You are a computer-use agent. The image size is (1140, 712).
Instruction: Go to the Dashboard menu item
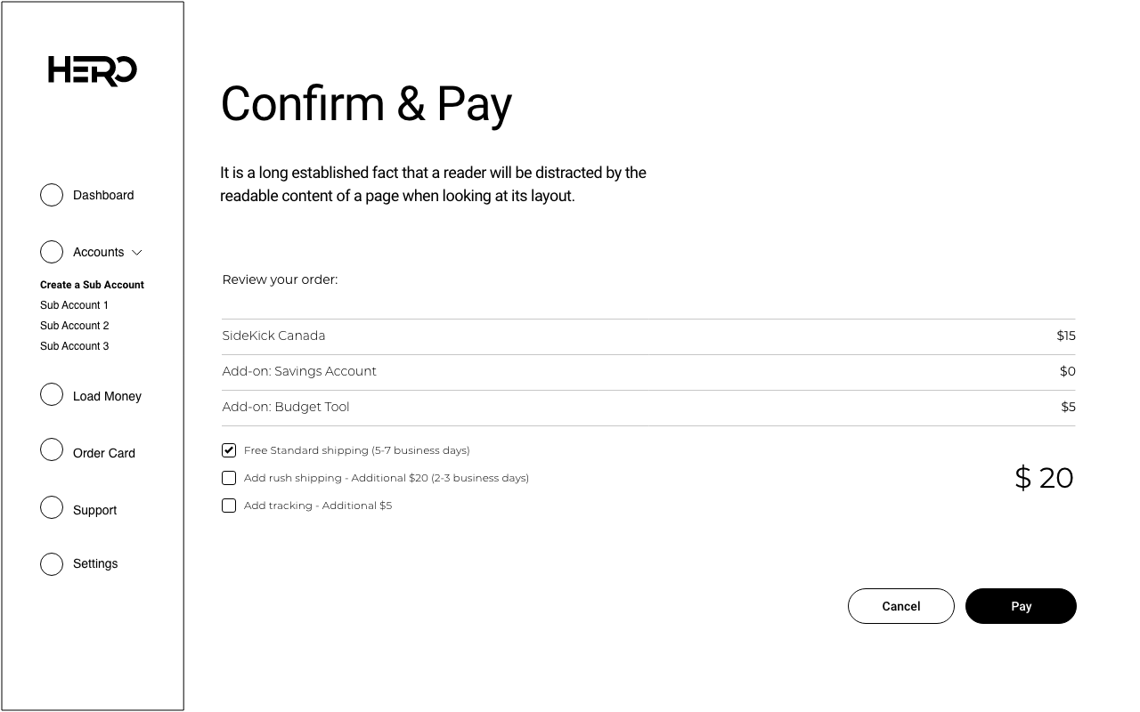103,195
